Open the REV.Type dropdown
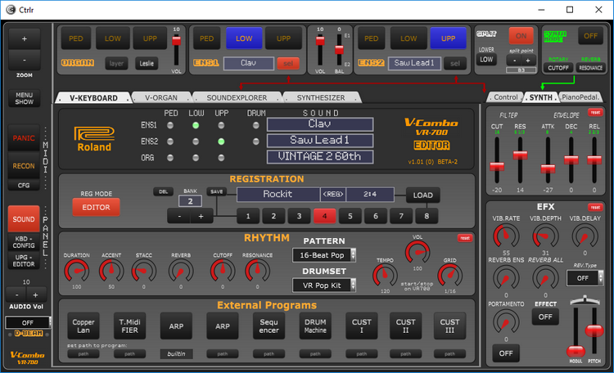 [585, 278]
